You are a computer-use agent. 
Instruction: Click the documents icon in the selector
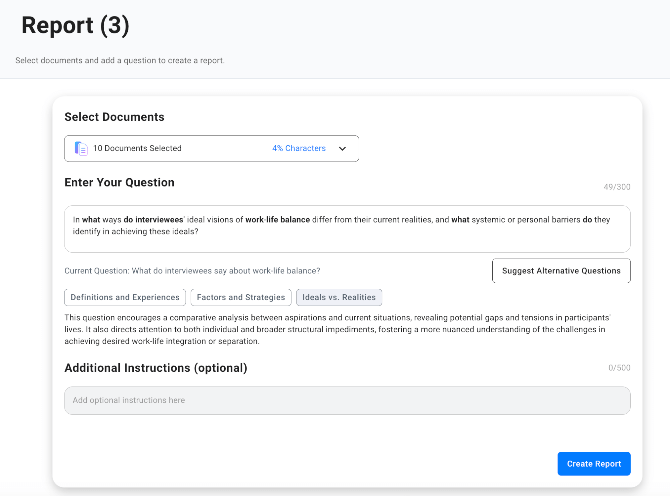(81, 148)
